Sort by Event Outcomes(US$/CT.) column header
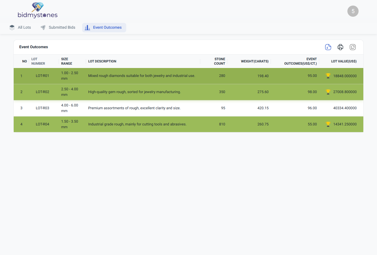 [300, 61]
